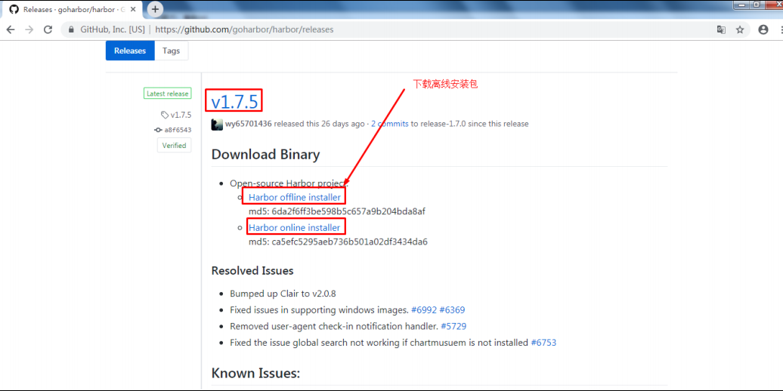Screen dimensions: 783x391
Task: Reload the page with refresh icon
Action: coord(48,29)
